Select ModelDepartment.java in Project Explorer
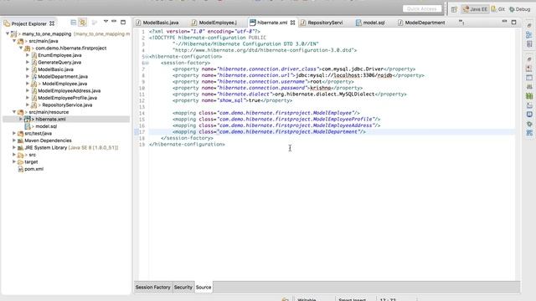 [x=63, y=76]
